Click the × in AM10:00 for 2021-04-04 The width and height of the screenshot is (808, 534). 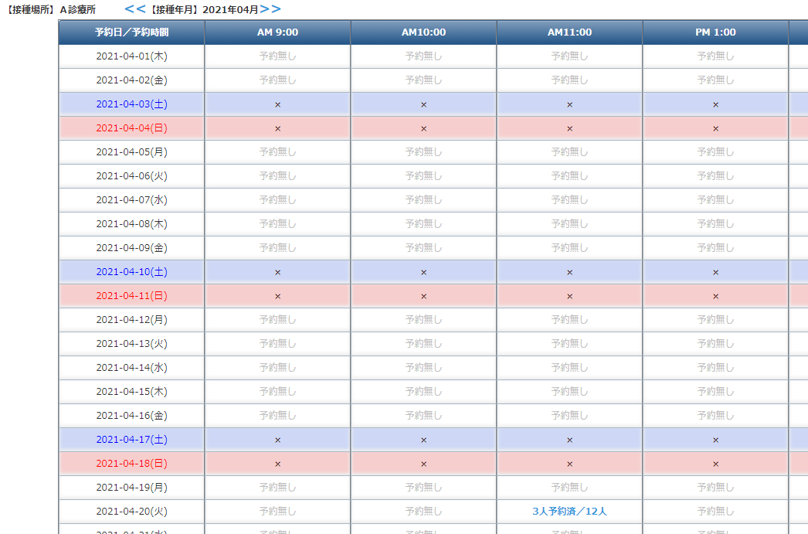tap(423, 128)
